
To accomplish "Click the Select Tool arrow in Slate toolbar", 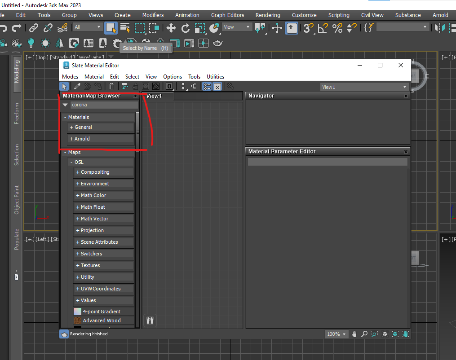I will point(64,86).
